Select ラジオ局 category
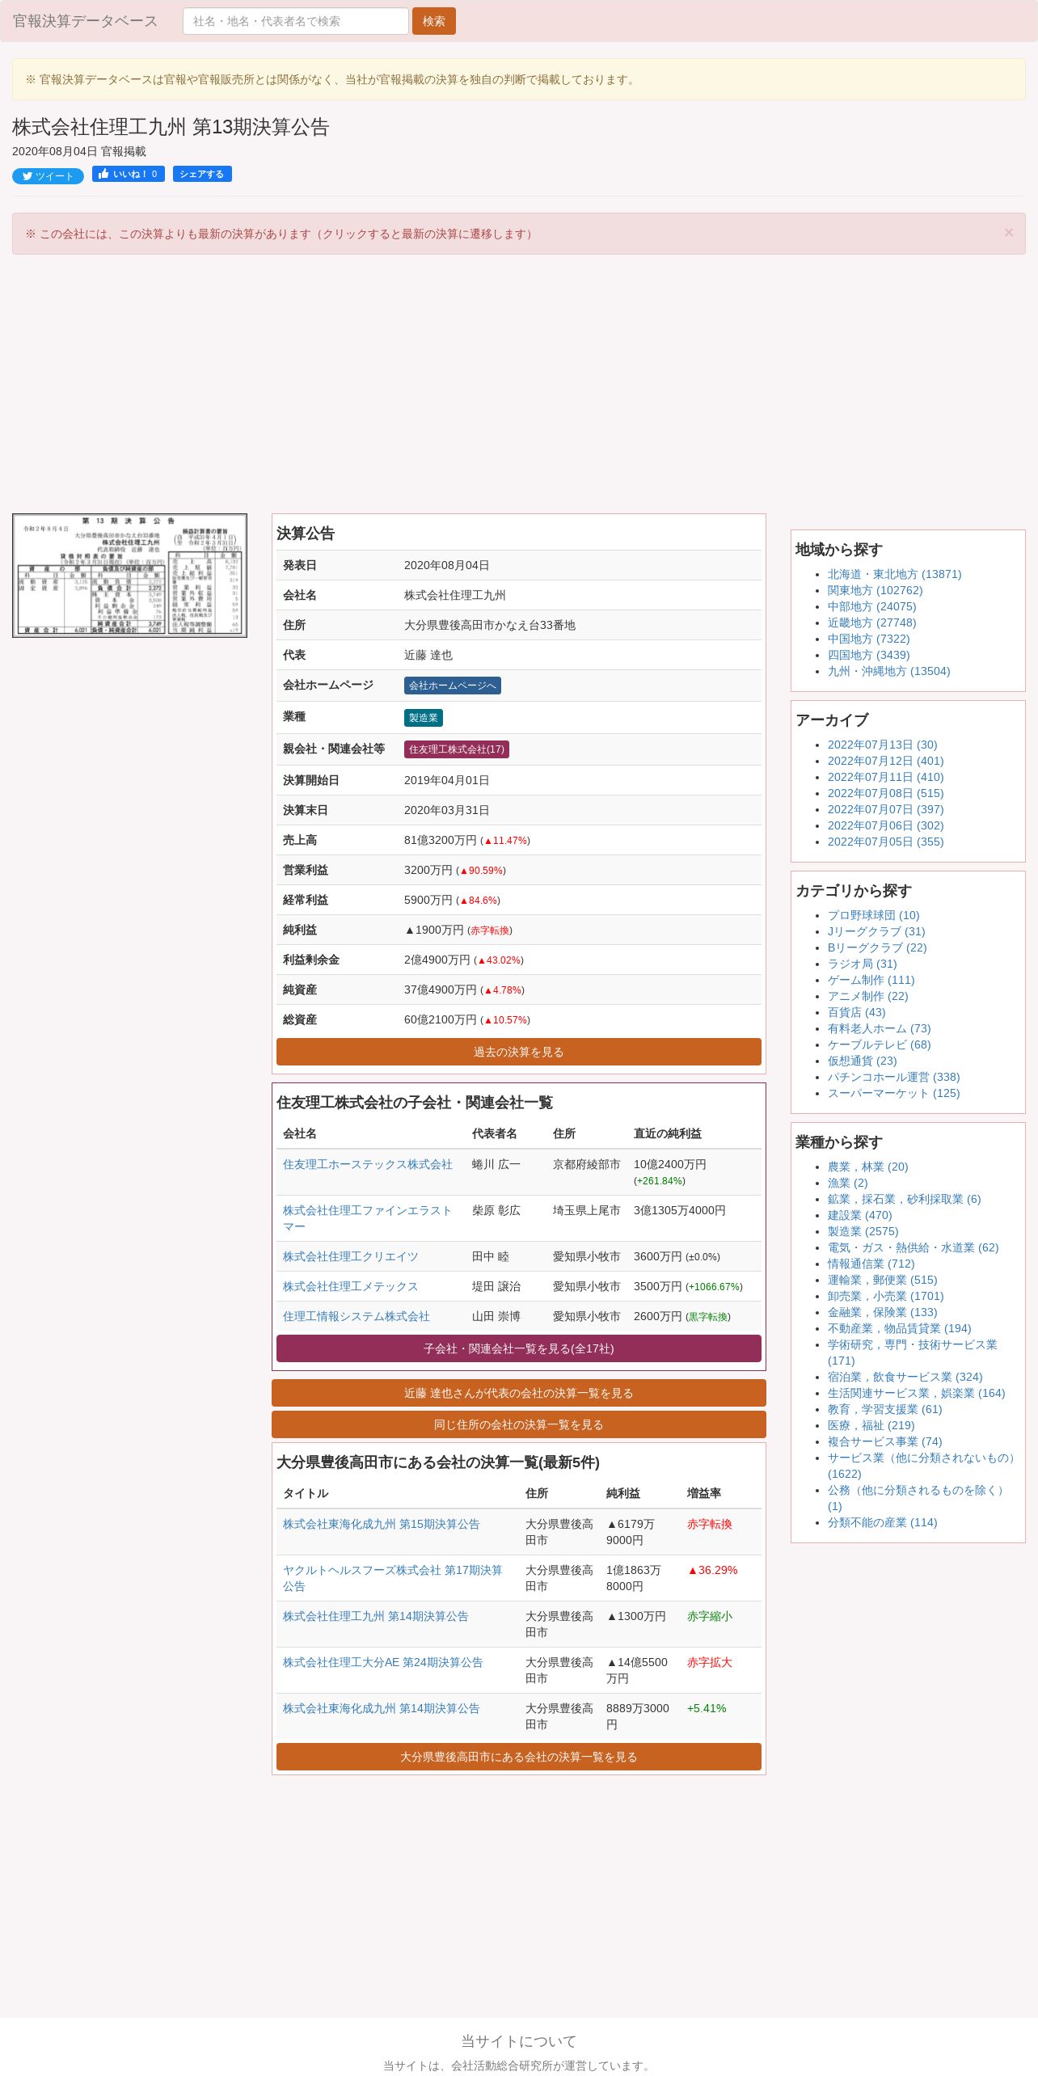The image size is (1038, 2076). coord(862,964)
